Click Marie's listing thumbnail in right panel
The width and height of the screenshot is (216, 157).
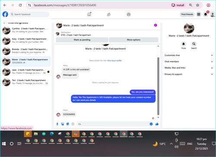189,28
